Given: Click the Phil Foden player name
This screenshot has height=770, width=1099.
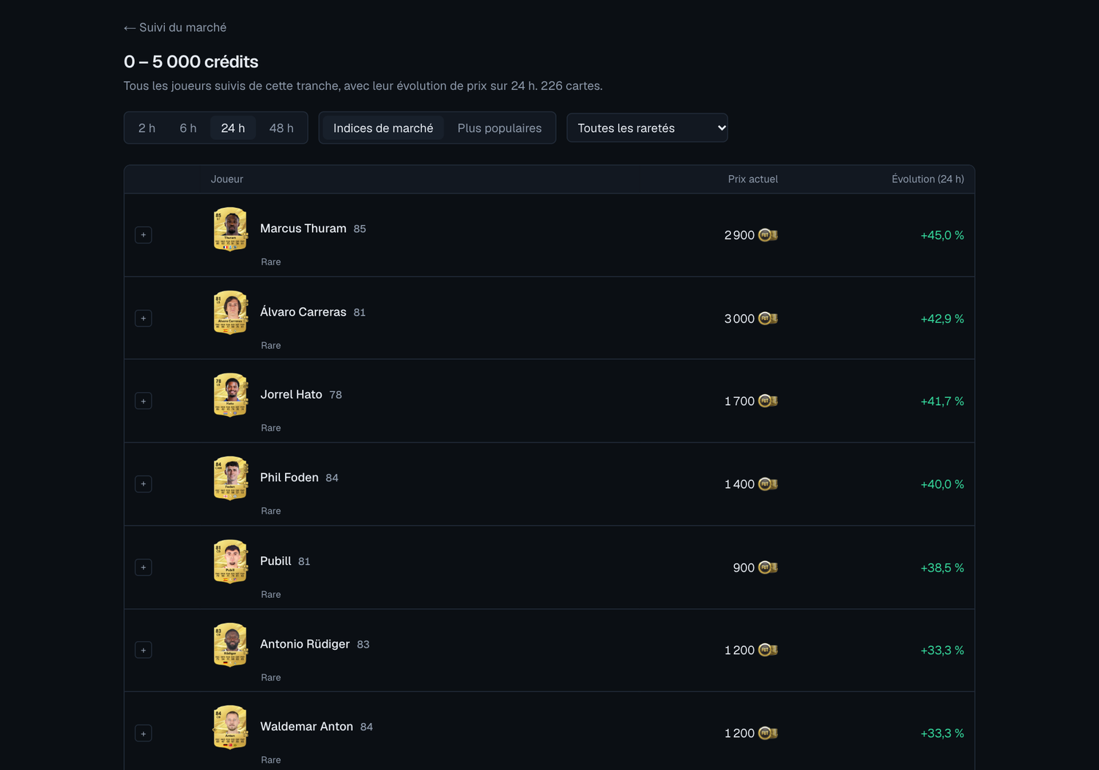Looking at the screenshot, I should (289, 478).
